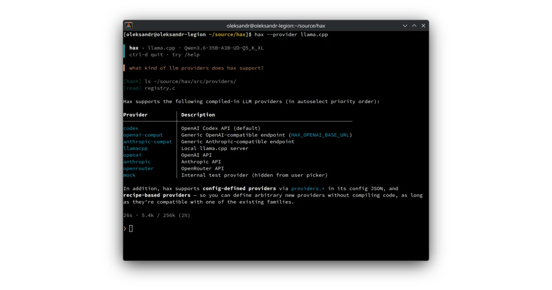Click the shell prompt path '~/source/hax'
The image size is (552, 290).
click(227, 35)
